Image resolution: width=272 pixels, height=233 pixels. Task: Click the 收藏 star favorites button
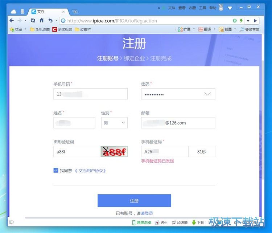point(16,29)
